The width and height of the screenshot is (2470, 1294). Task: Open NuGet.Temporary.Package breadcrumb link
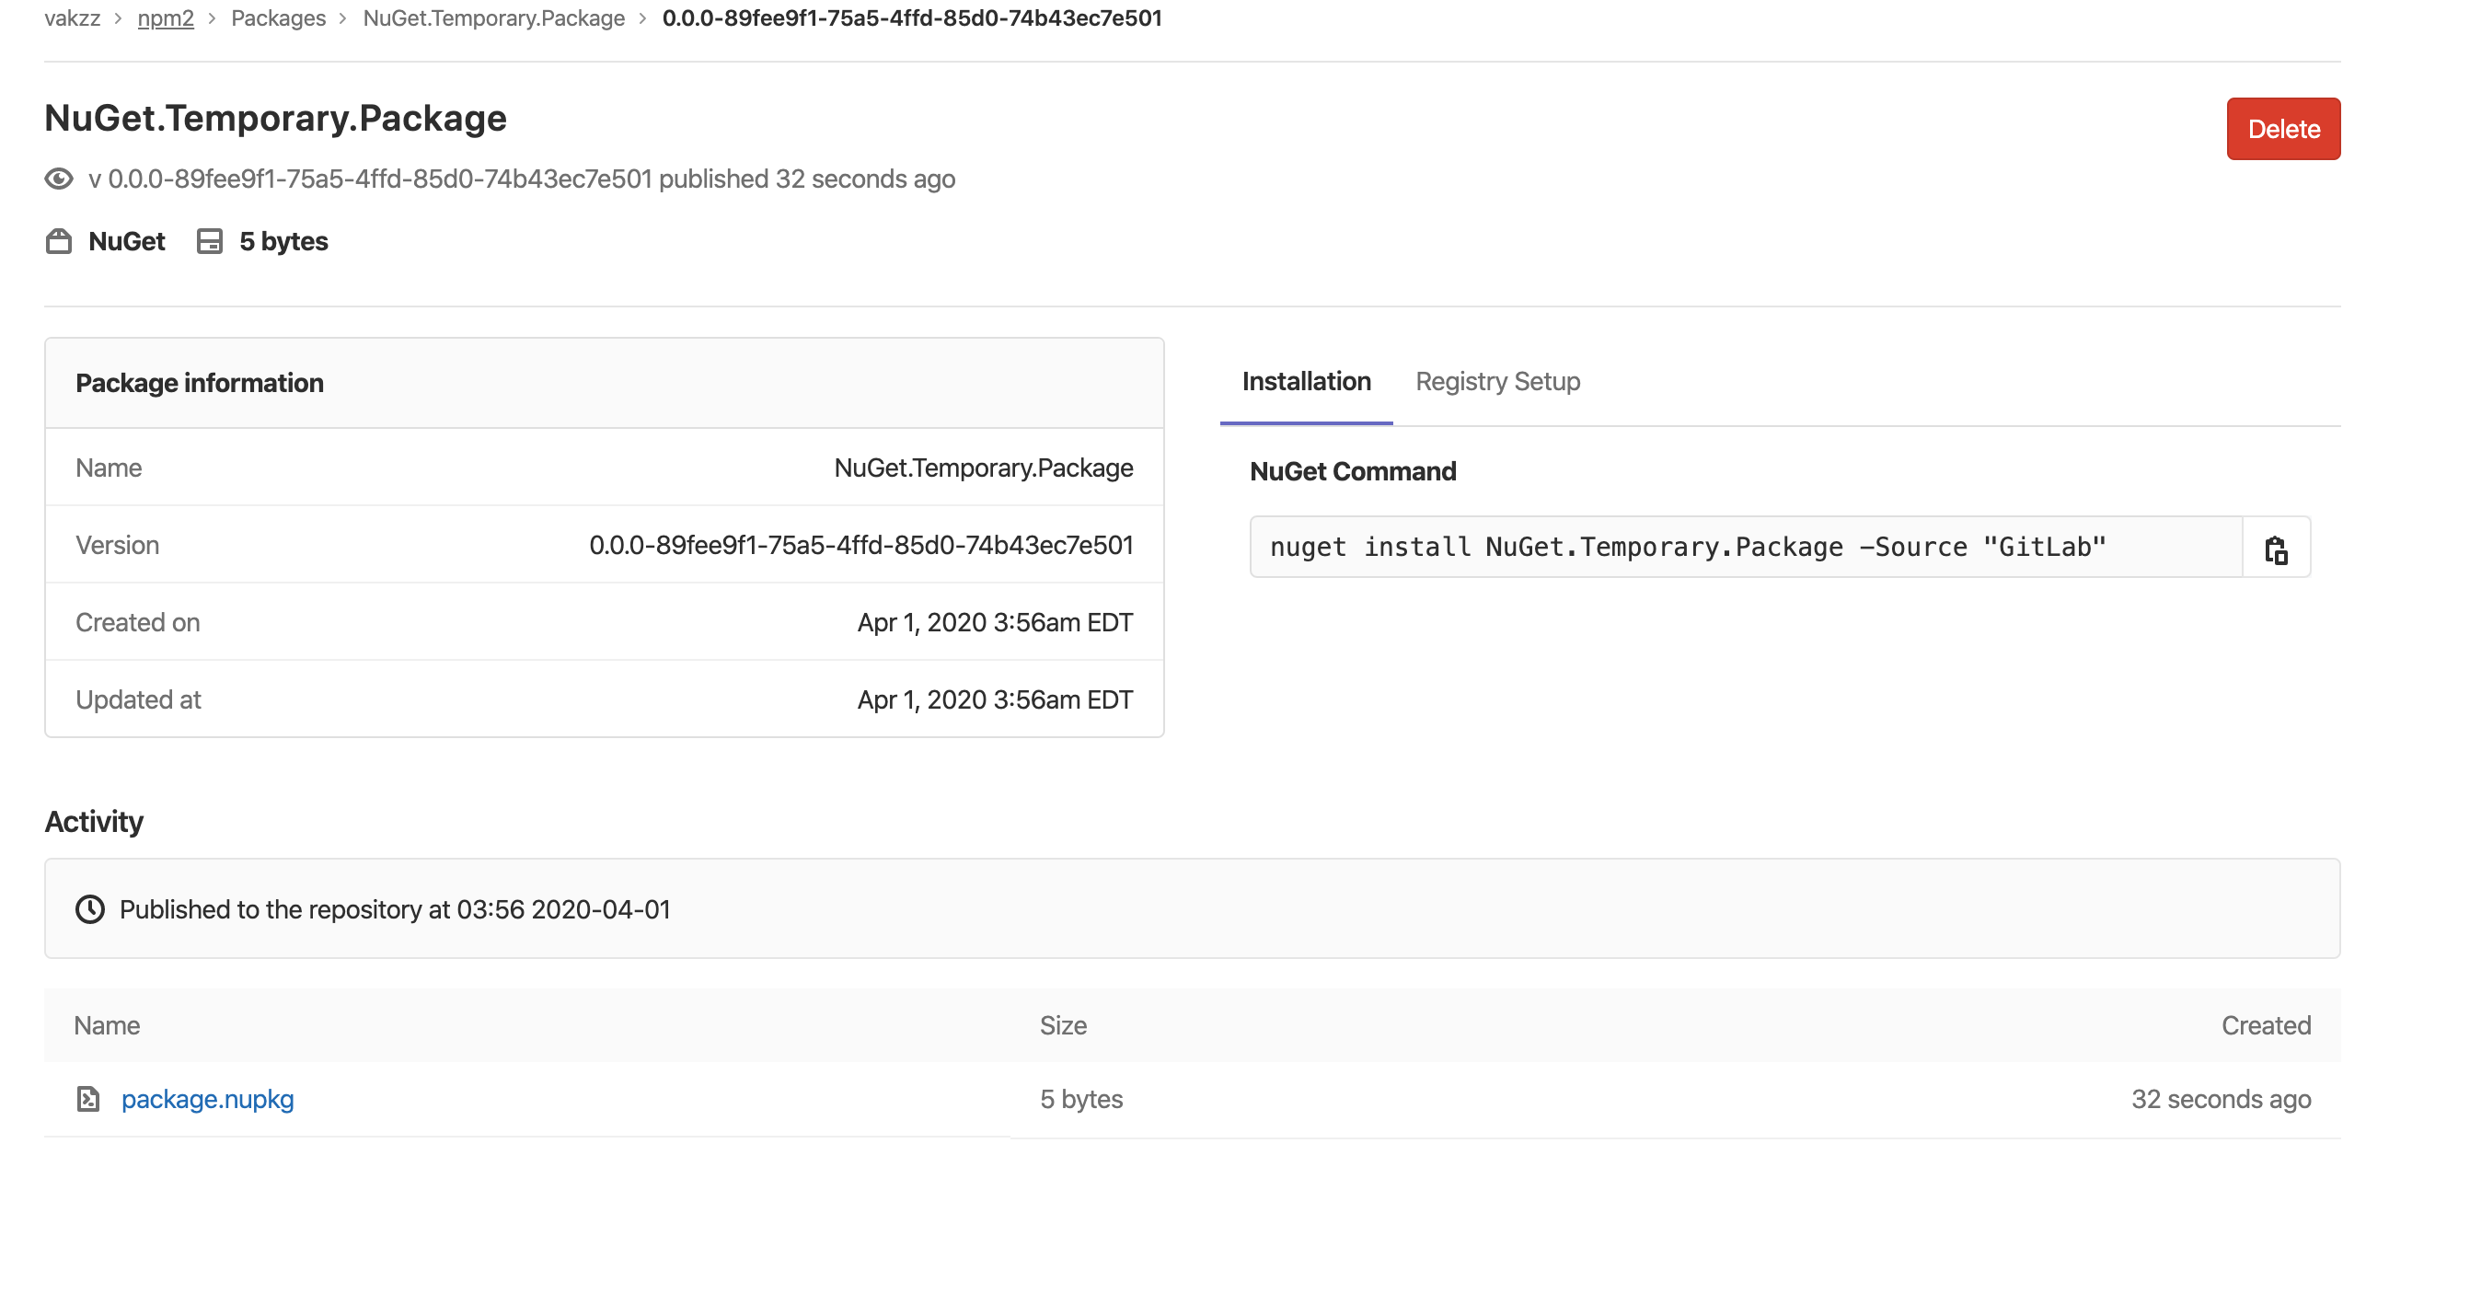coord(493,18)
